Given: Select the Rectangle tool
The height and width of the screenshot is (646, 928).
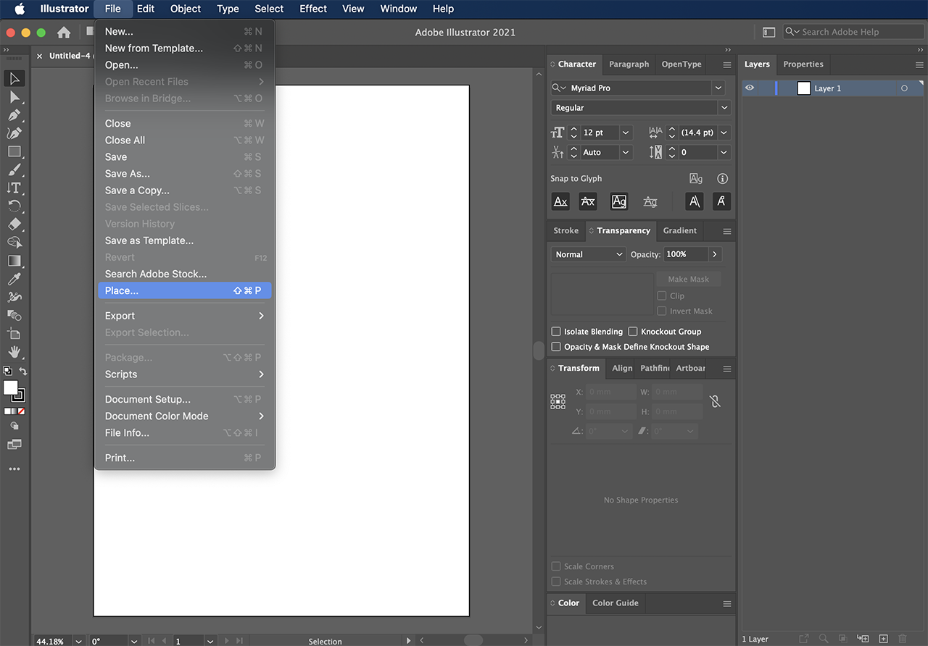Looking at the screenshot, I should [x=14, y=151].
